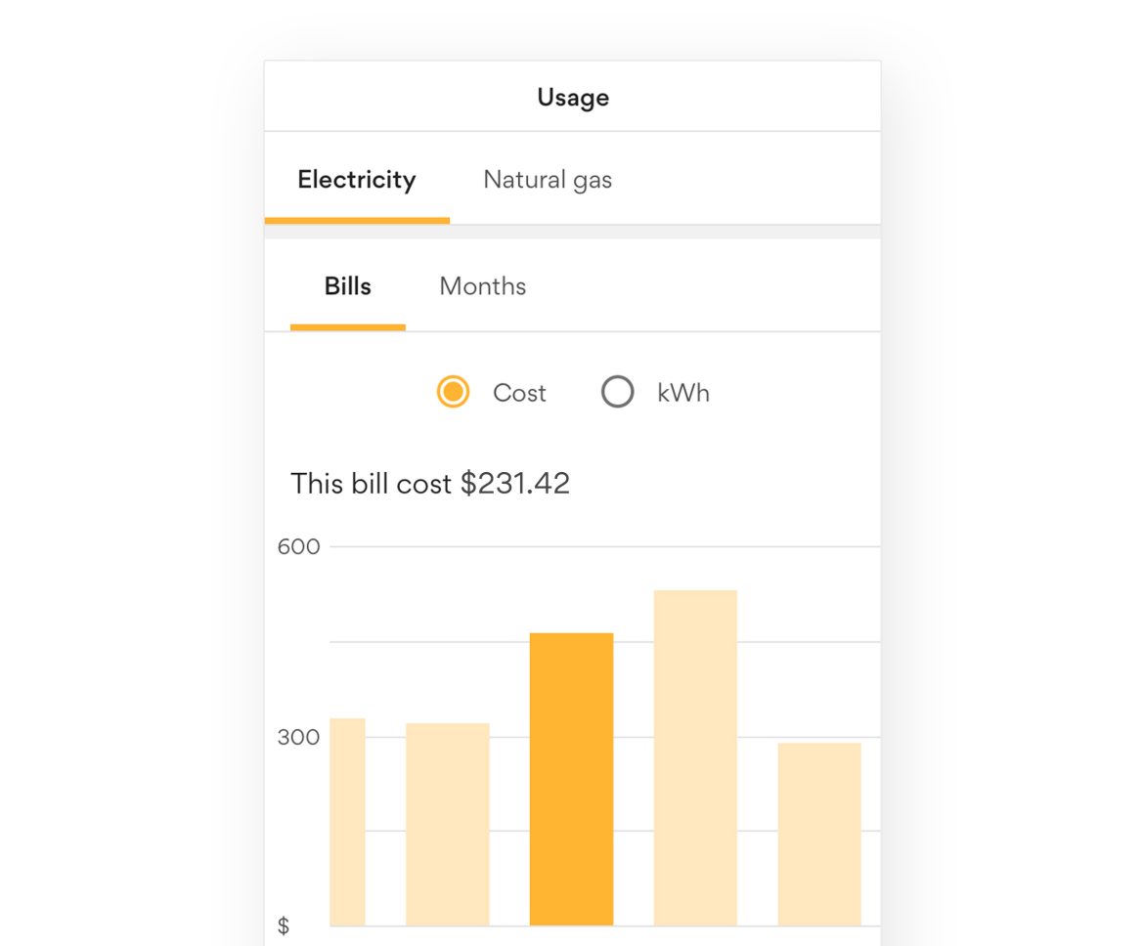Viewport: 1144px width, 946px height.
Task: Click the "This bill cost $231.42" text
Action: point(430,483)
